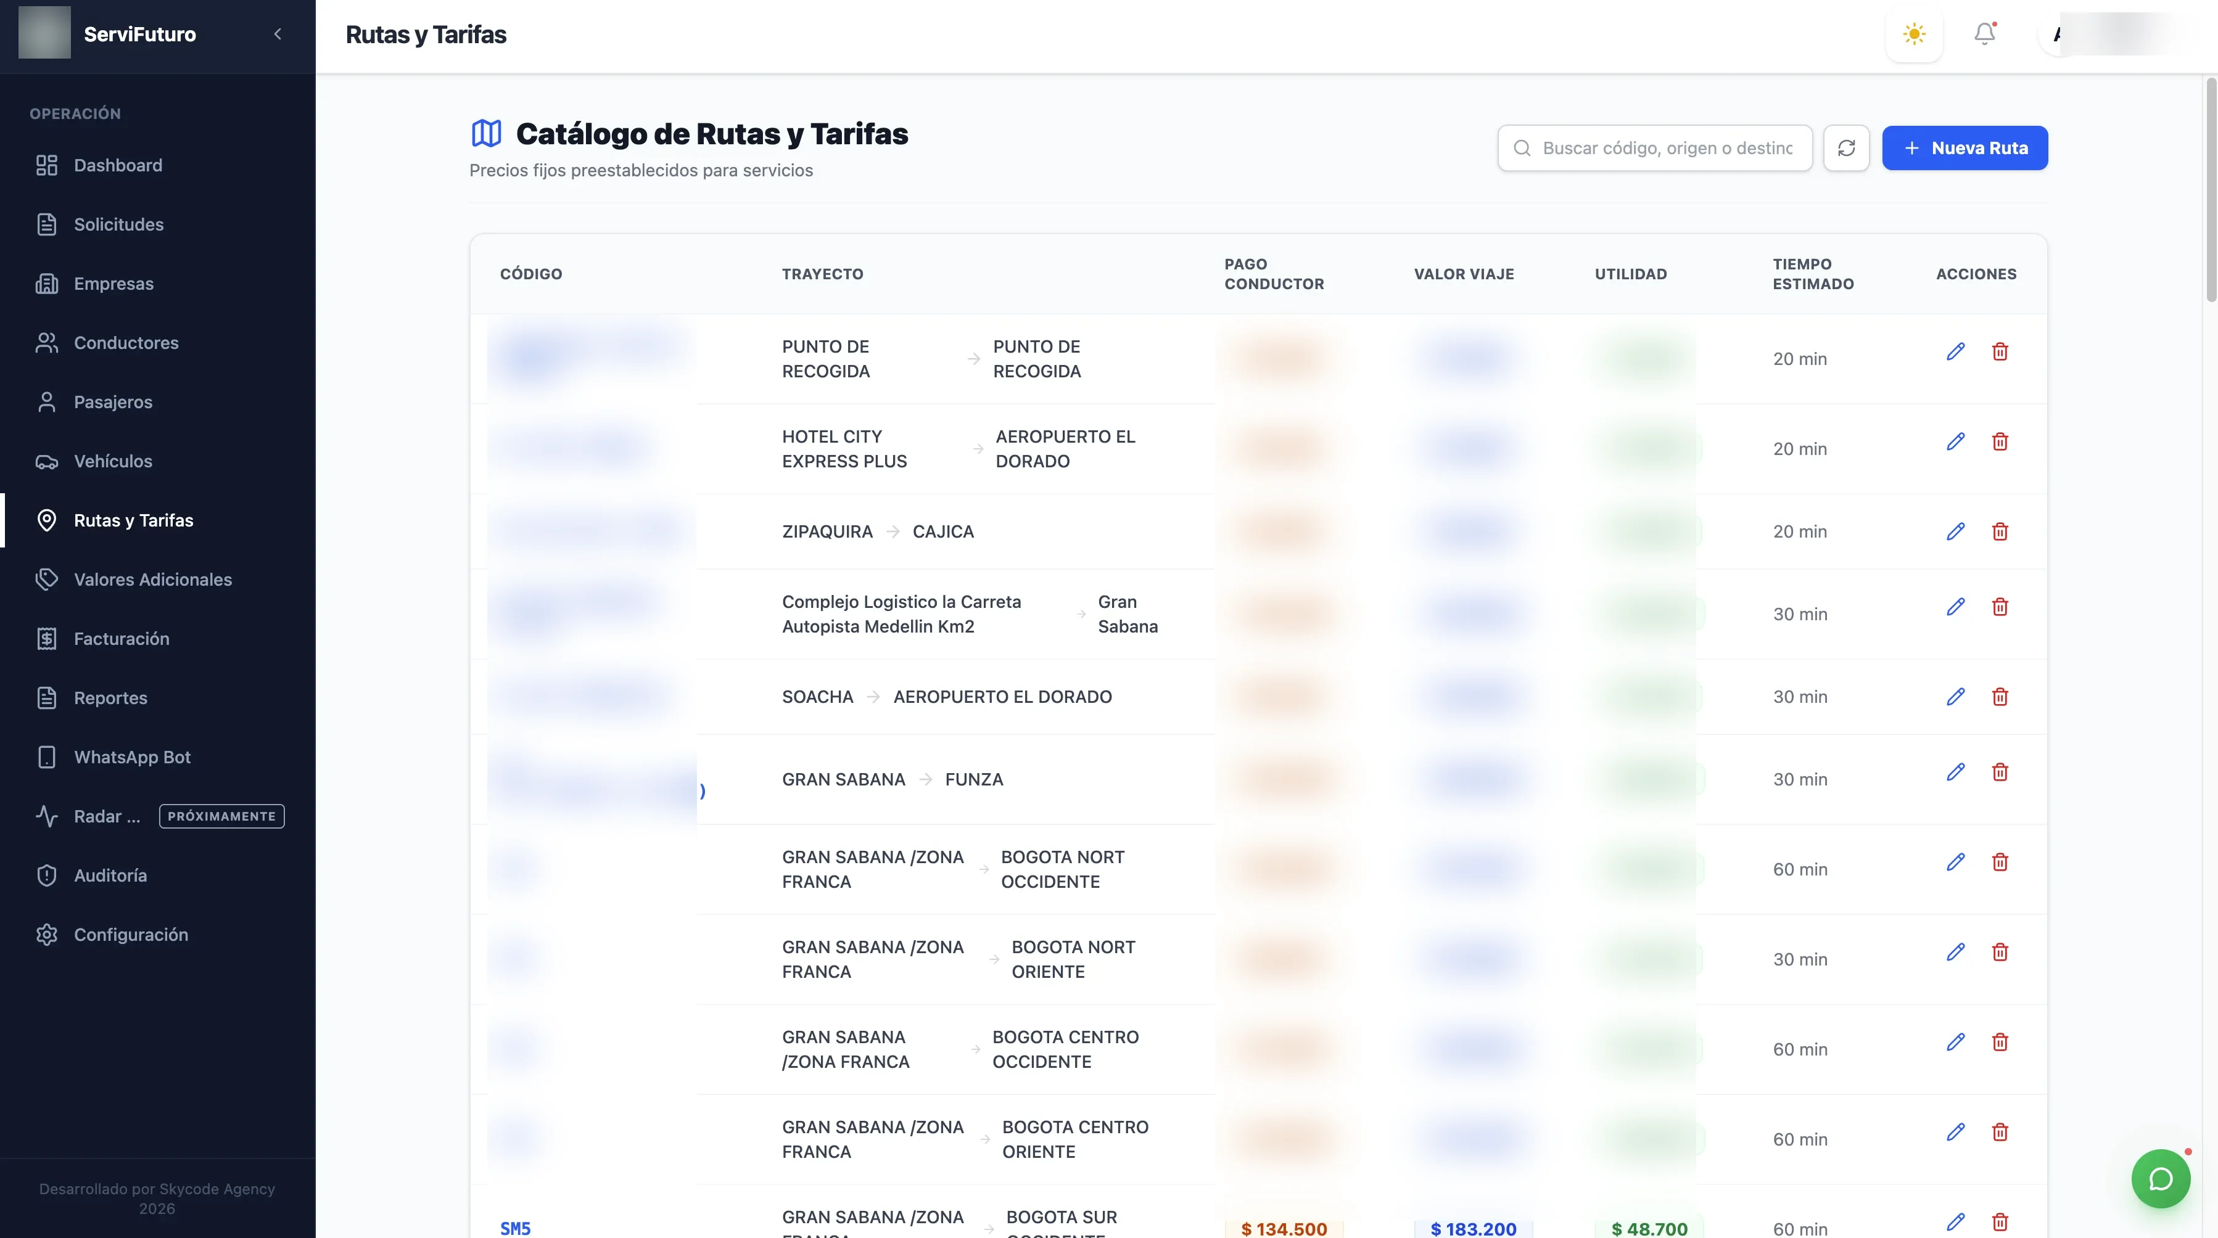Go to Solicitudes in the sidebar
Image resolution: width=2218 pixels, height=1238 pixels.
pos(159,224)
